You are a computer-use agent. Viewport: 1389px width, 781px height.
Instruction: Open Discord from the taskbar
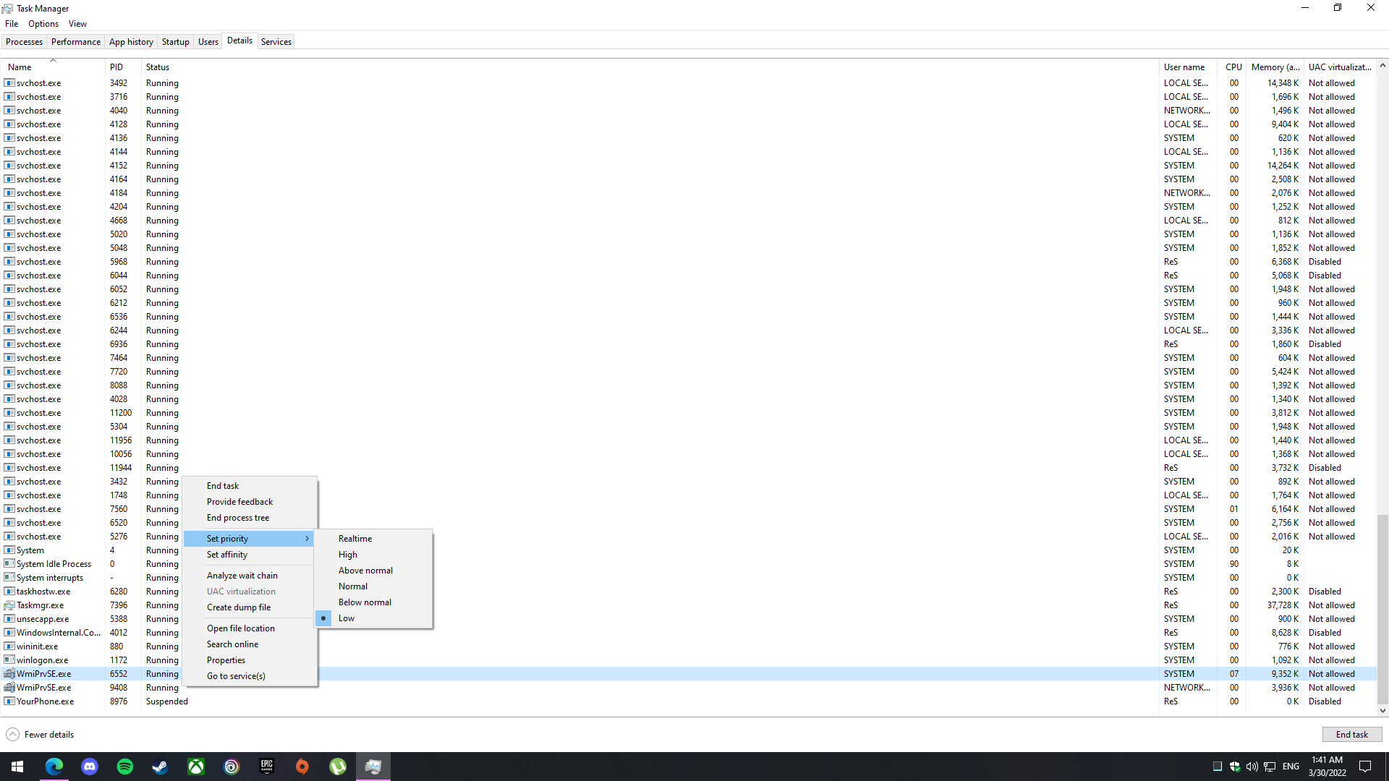click(90, 767)
